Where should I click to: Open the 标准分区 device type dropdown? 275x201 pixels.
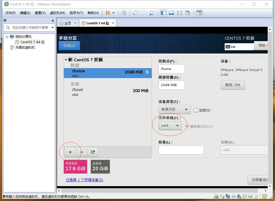174,109
